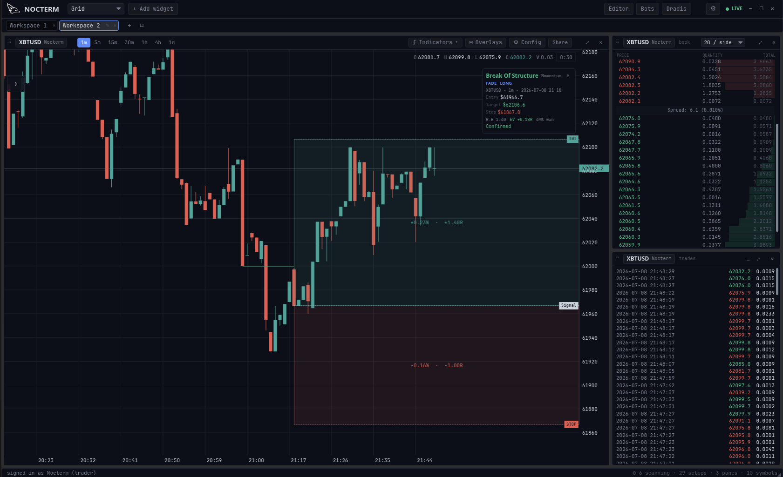
Task: Expand the left chart sidebar arrow
Action: pos(15,84)
